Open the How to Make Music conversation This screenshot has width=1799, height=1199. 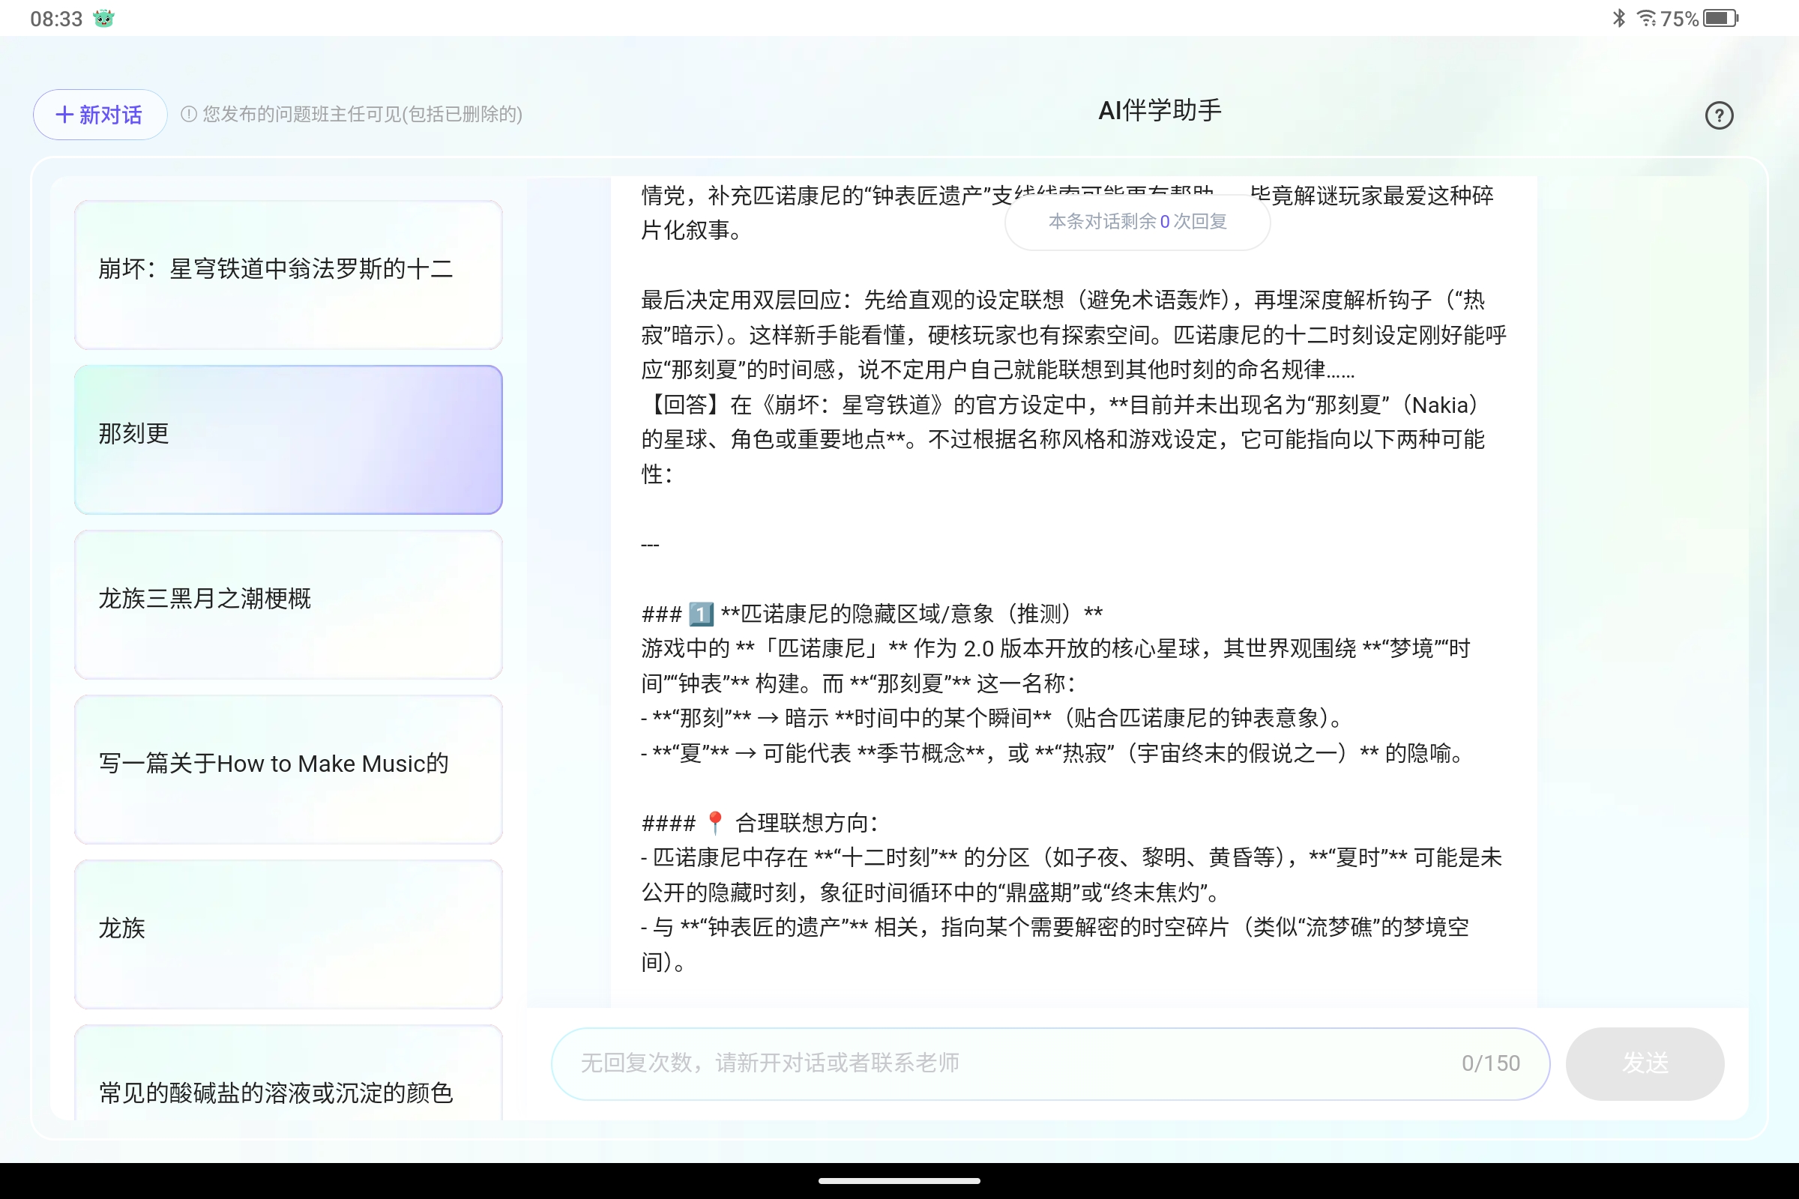(289, 770)
